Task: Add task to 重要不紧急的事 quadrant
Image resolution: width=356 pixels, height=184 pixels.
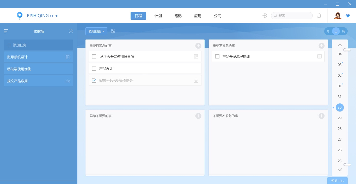Action: (x=322, y=46)
